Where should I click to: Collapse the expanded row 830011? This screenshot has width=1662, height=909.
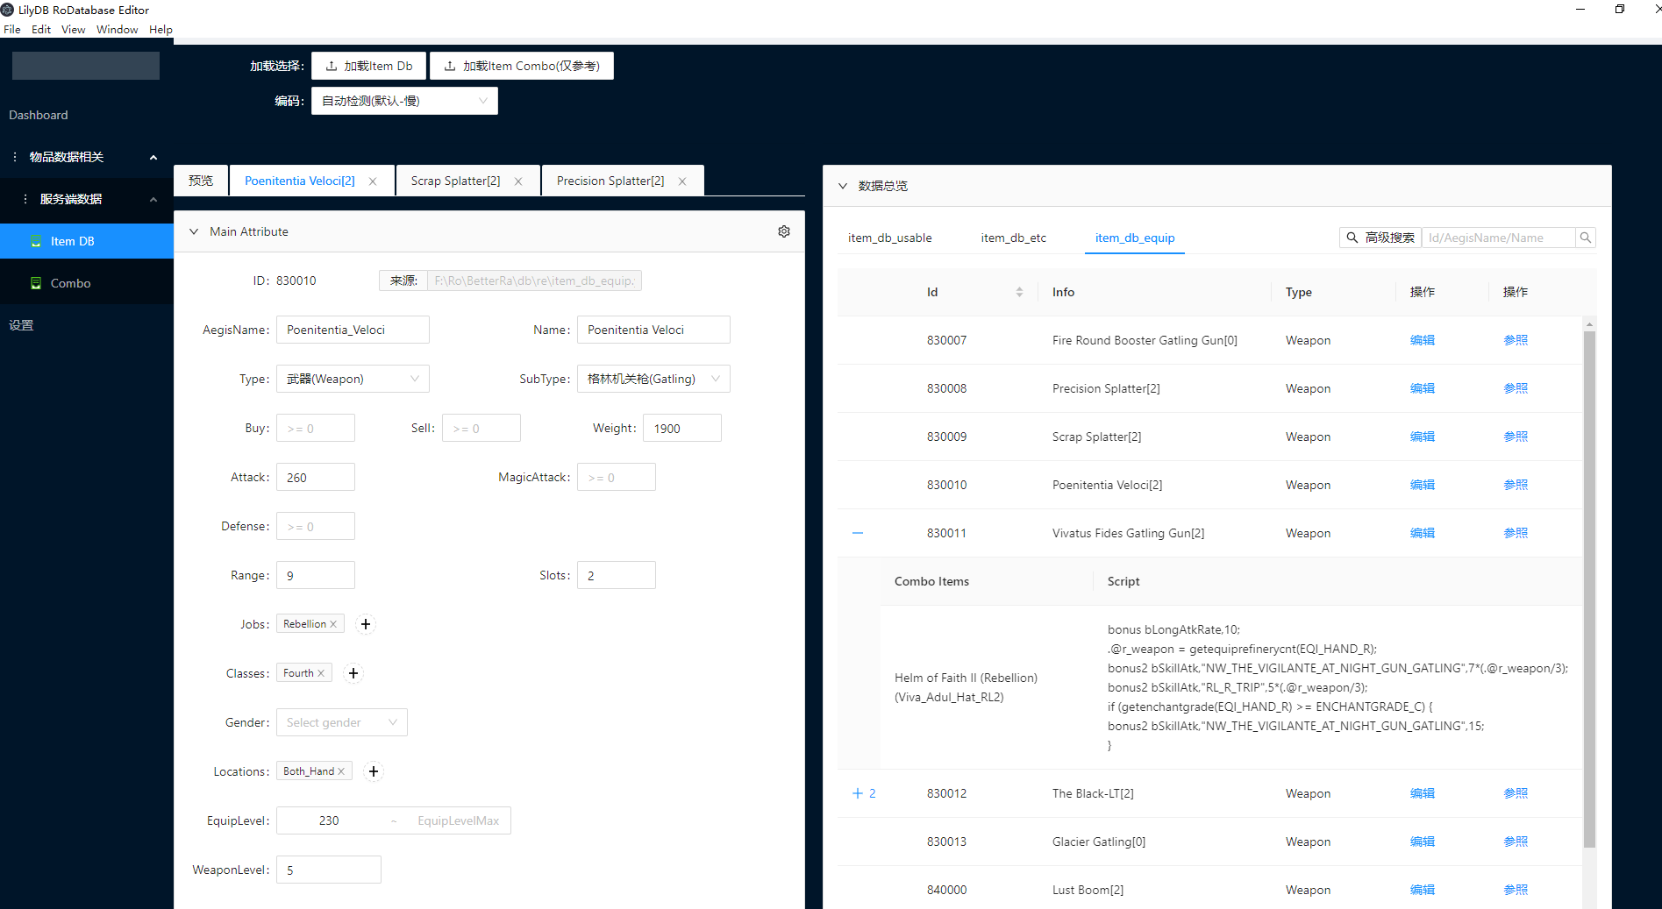click(858, 533)
